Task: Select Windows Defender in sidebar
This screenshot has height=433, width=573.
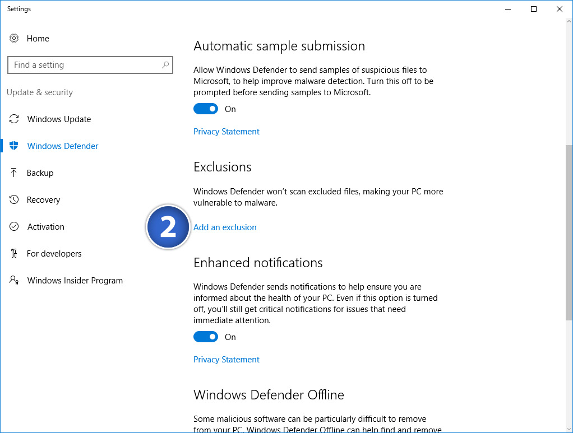Action: [62, 146]
